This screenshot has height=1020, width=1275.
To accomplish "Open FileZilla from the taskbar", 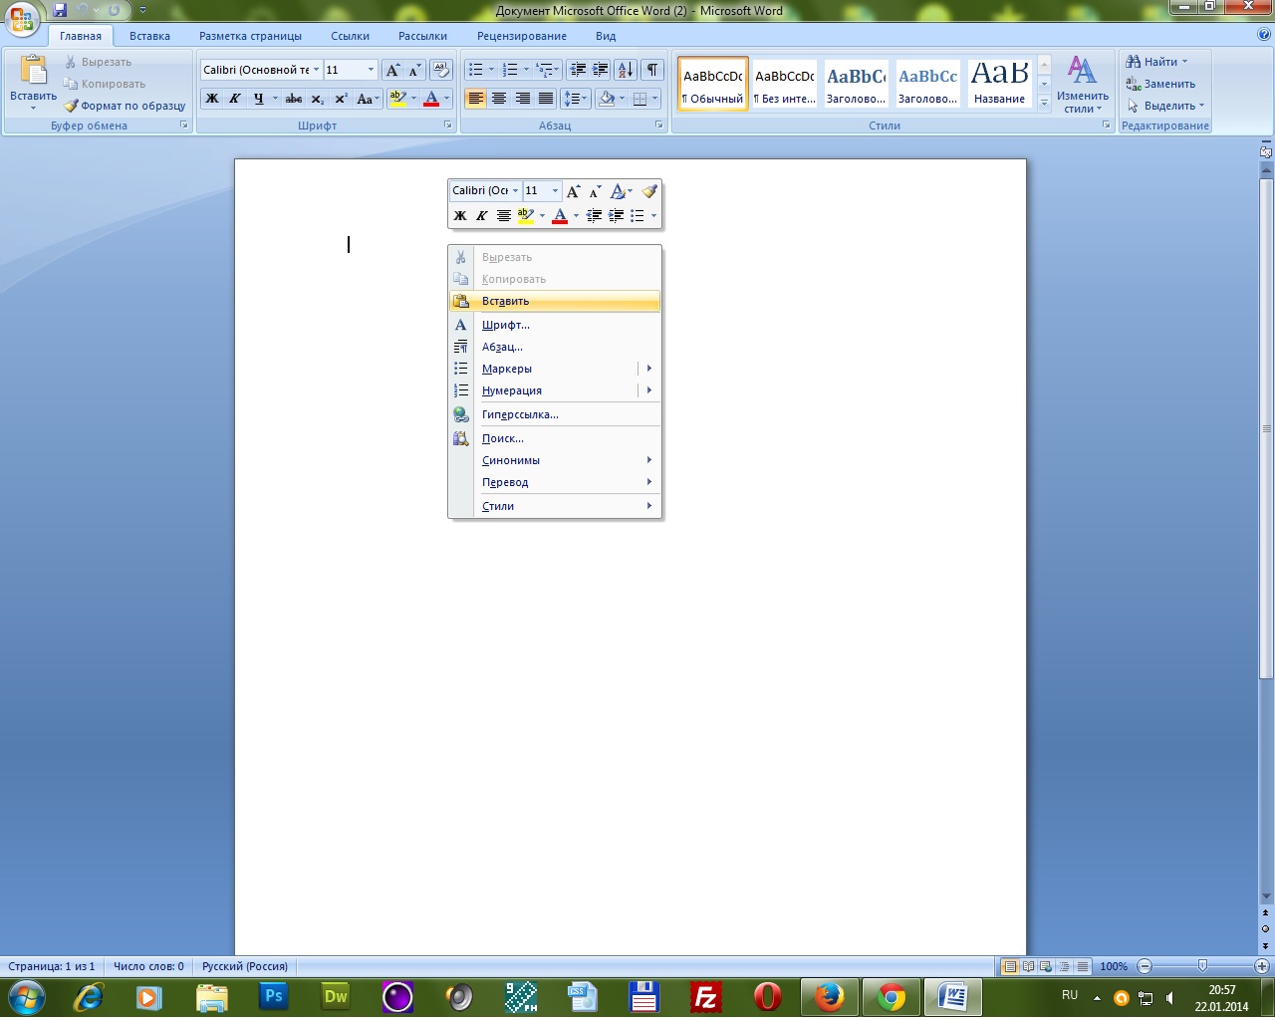I will pos(705,997).
